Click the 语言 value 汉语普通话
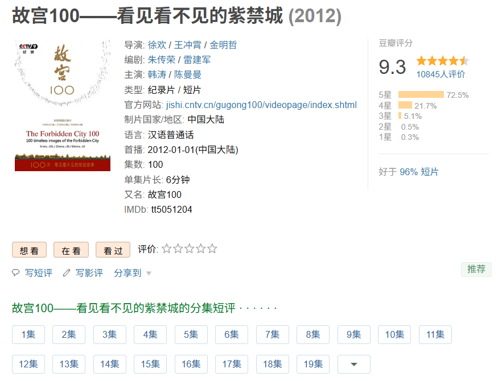The width and height of the screenshot is (502, 381). [x=171, y=135]
